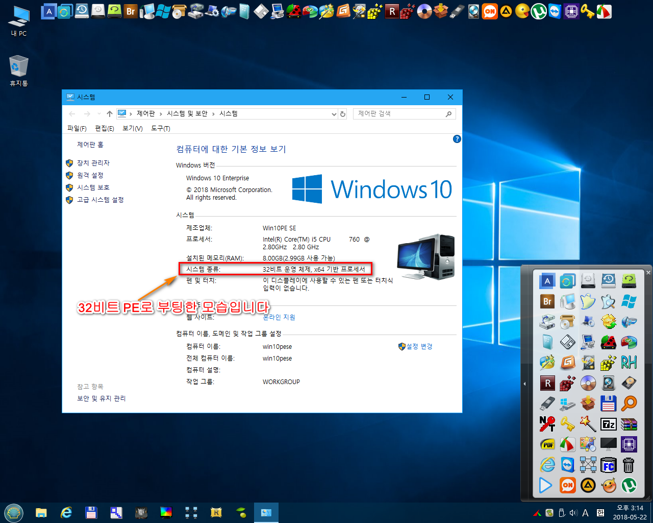This screenshot has width=653, height=523.
Task: Open WinRAR in the launcher panel
Action: [x=629, y=424]
